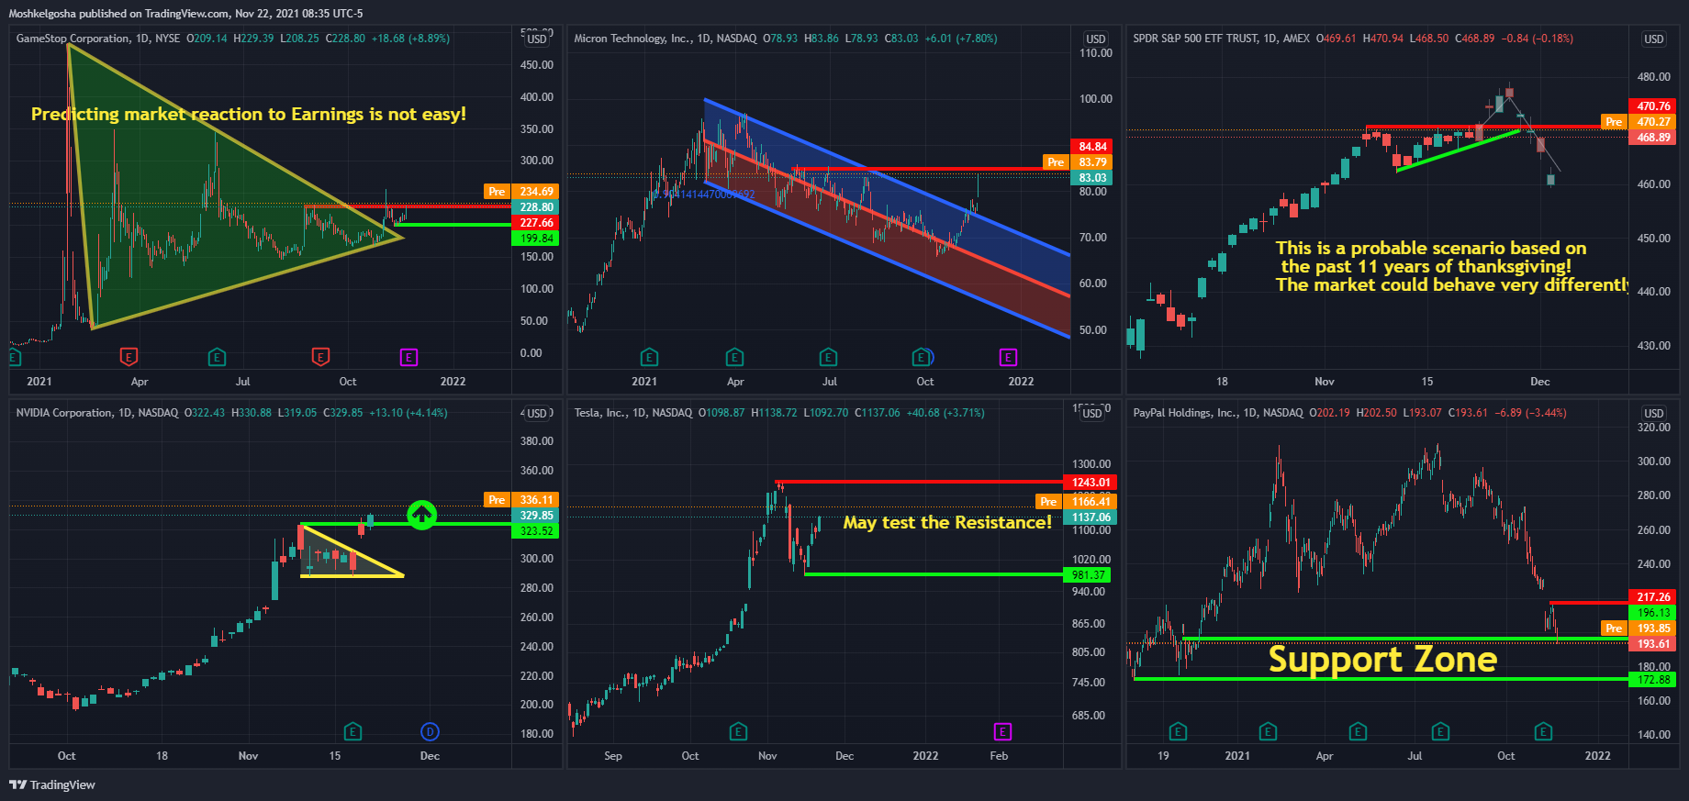Click GameStop red 227.66 price label
Screen dimensions: 1689x801
pyautogui.click(x=536, y=223)
